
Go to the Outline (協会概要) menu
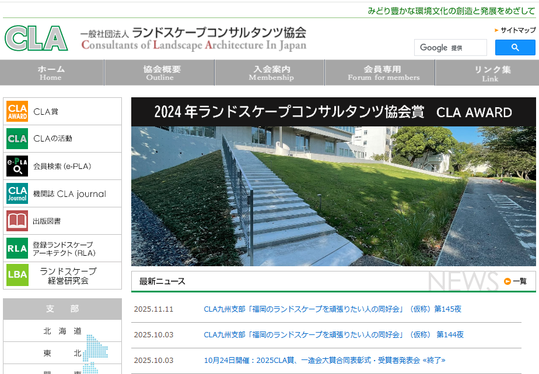pyautogui.click(x=161, y=73)
